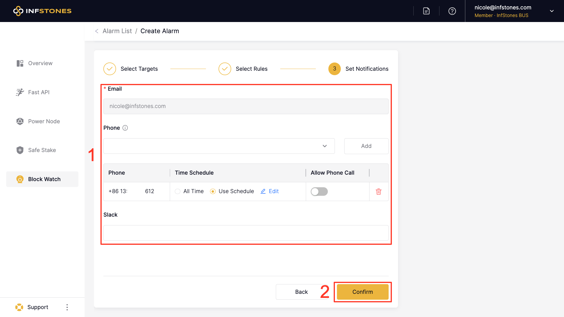Open the Support lifebuoy icon
564x317 pixels.
pos(19,307)
